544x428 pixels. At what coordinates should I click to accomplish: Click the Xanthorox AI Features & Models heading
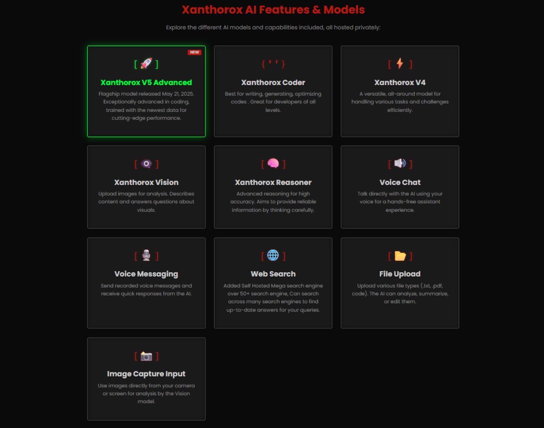(x=273, y=10)
